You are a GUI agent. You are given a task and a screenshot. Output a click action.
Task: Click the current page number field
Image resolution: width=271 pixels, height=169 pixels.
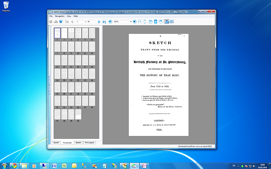81,22
